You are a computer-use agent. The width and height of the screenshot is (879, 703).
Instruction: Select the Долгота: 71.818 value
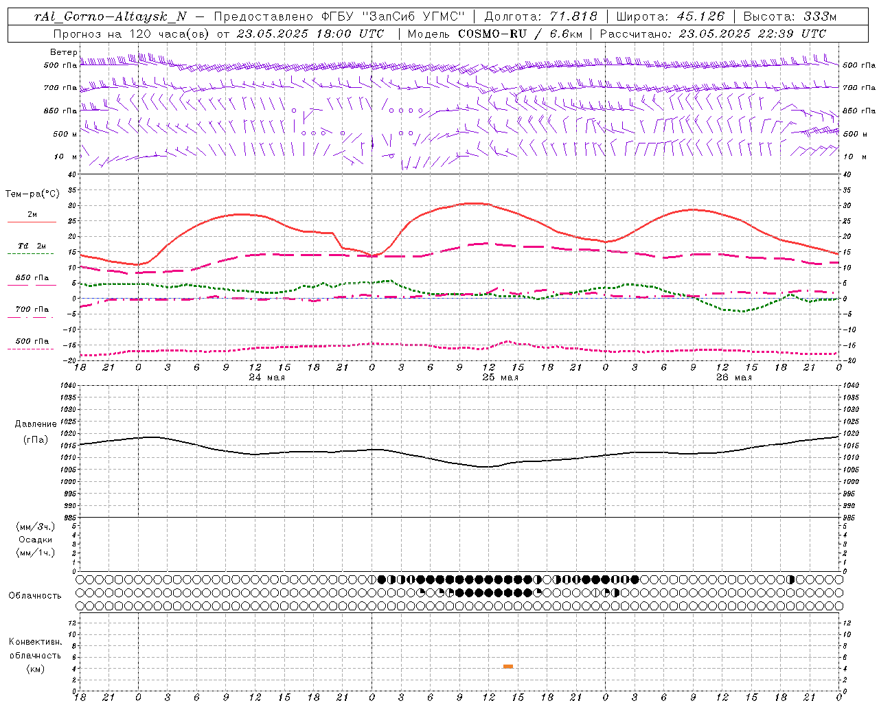point(541,16)
